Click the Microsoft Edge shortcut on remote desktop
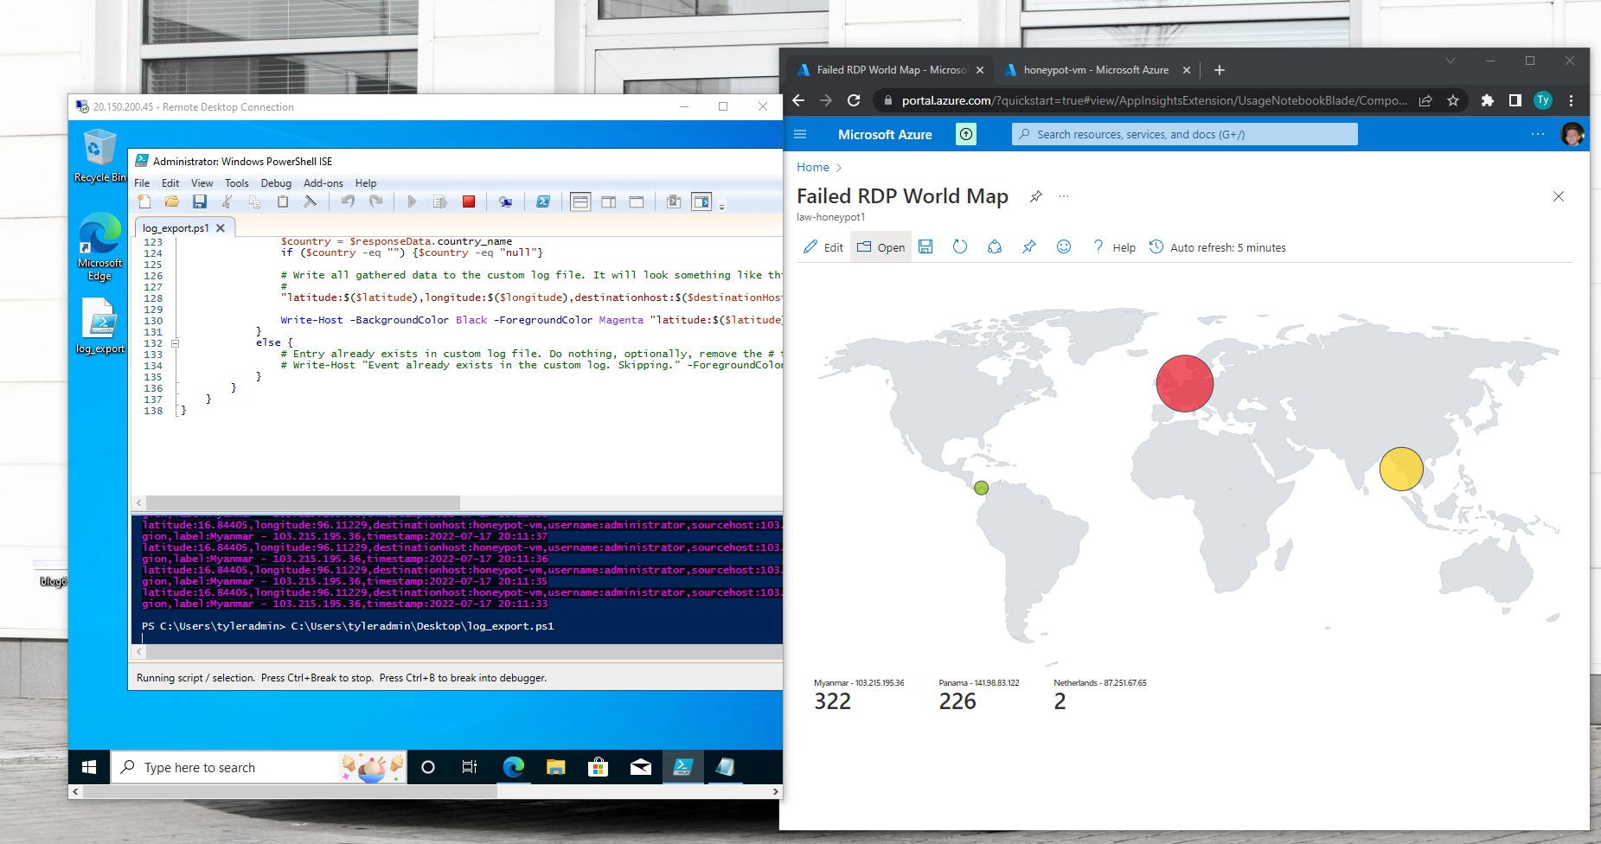1601x844 pixels. (99, 247)
